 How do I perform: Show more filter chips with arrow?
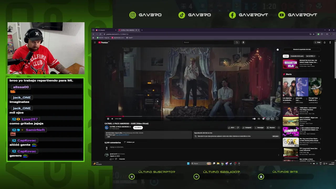click(319, 56)
